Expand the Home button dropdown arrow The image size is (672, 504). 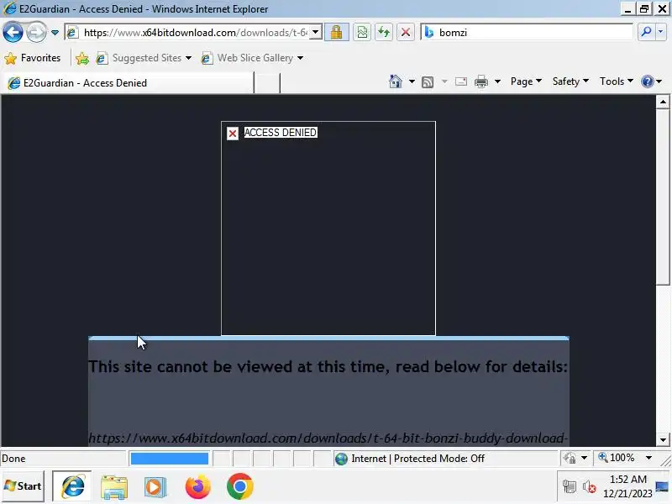click(412, 81)
